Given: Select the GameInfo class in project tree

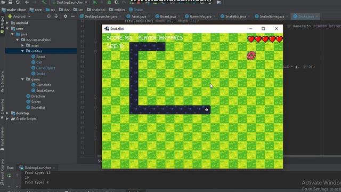Looking at the screenshot, I should pyautogui.click(x=42, y=85).
